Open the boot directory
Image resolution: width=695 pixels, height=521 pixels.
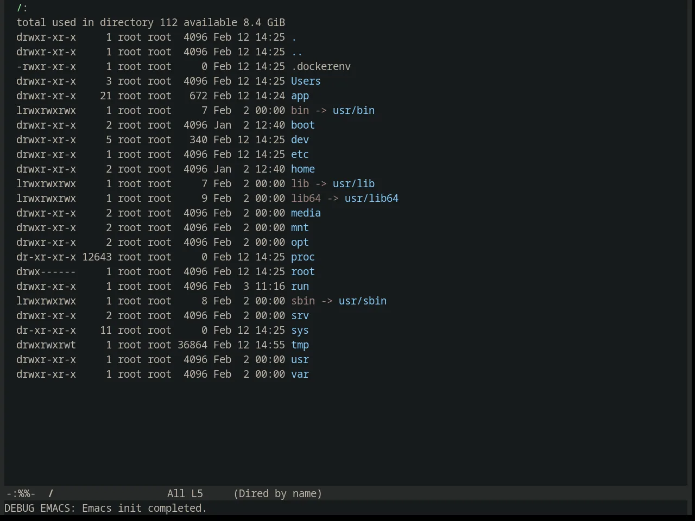pos(303,125)
